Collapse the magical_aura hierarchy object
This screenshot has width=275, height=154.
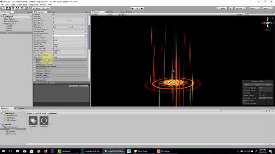3,24
